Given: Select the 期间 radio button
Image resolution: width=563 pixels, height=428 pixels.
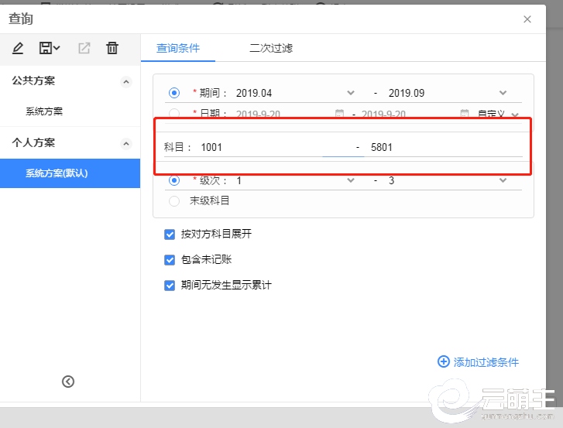Looking at the screenshot, I should (x=174, y=93).
